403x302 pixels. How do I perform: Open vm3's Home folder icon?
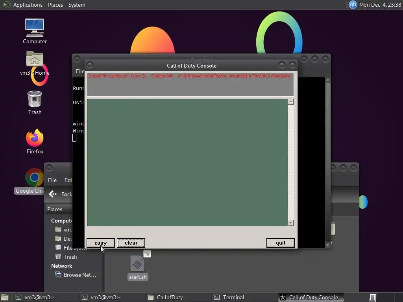pyautogui.click(x=35, y=63)
